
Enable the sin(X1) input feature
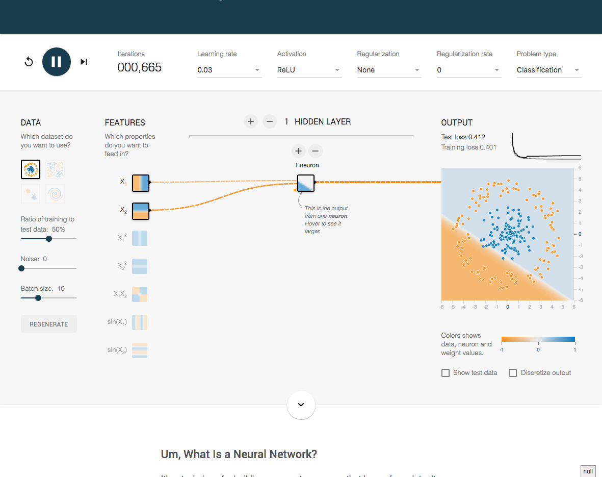[140, 322]
